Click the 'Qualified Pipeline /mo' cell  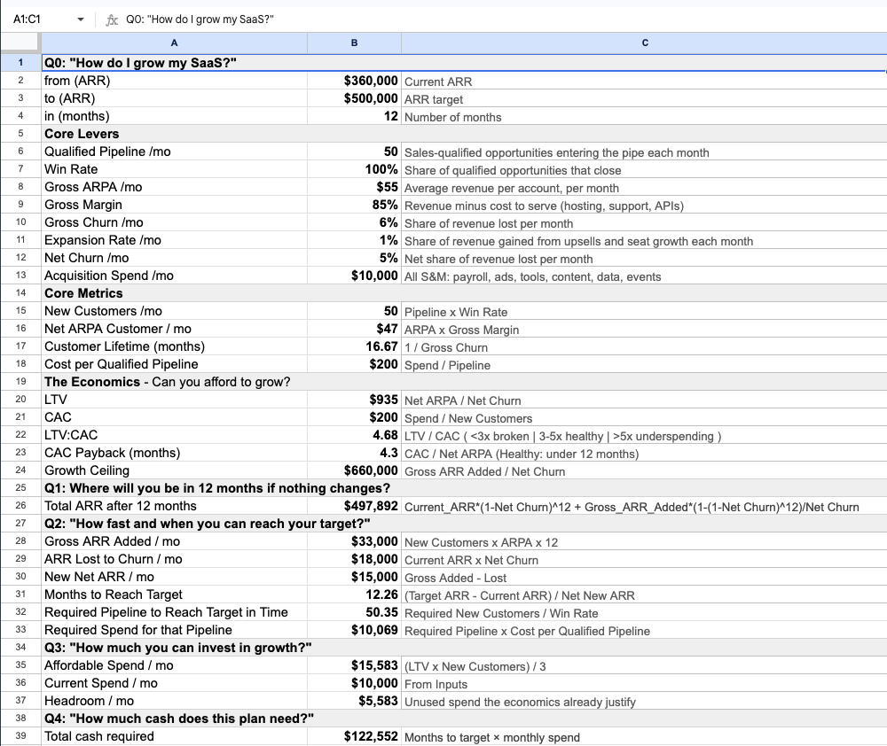coord(174,152)
